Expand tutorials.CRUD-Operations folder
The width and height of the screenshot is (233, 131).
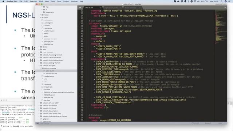tap(39, 57)
